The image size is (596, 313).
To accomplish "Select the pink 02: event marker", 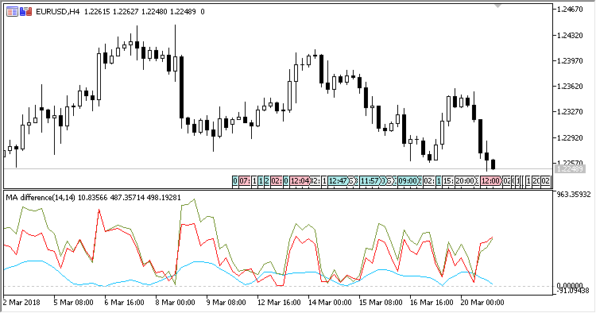I will 277,181.
